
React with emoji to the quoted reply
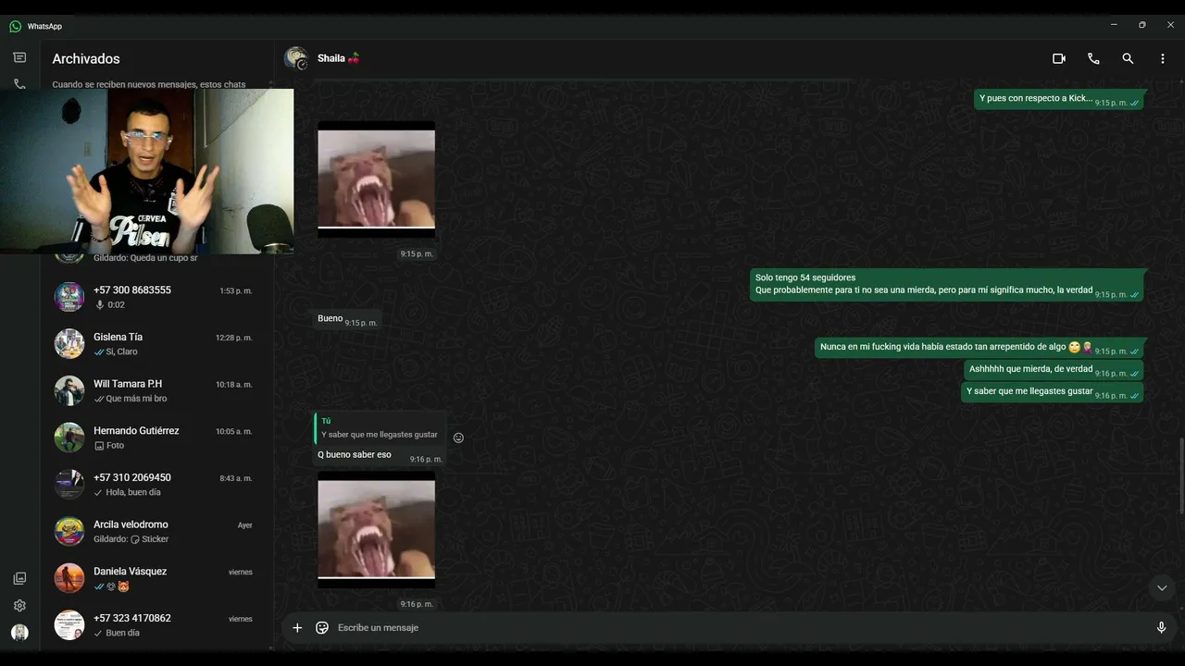click(x=458, y=438)
